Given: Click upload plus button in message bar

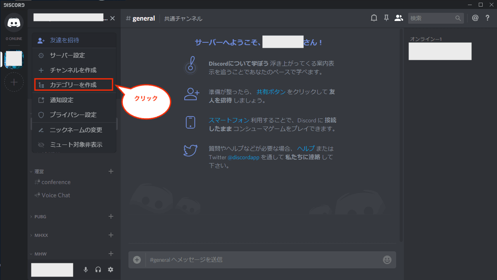Looking at the screenshot, I should [137, 260].
